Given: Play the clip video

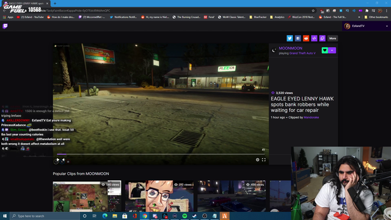Looking at the screenshot, I should (57, 160).
